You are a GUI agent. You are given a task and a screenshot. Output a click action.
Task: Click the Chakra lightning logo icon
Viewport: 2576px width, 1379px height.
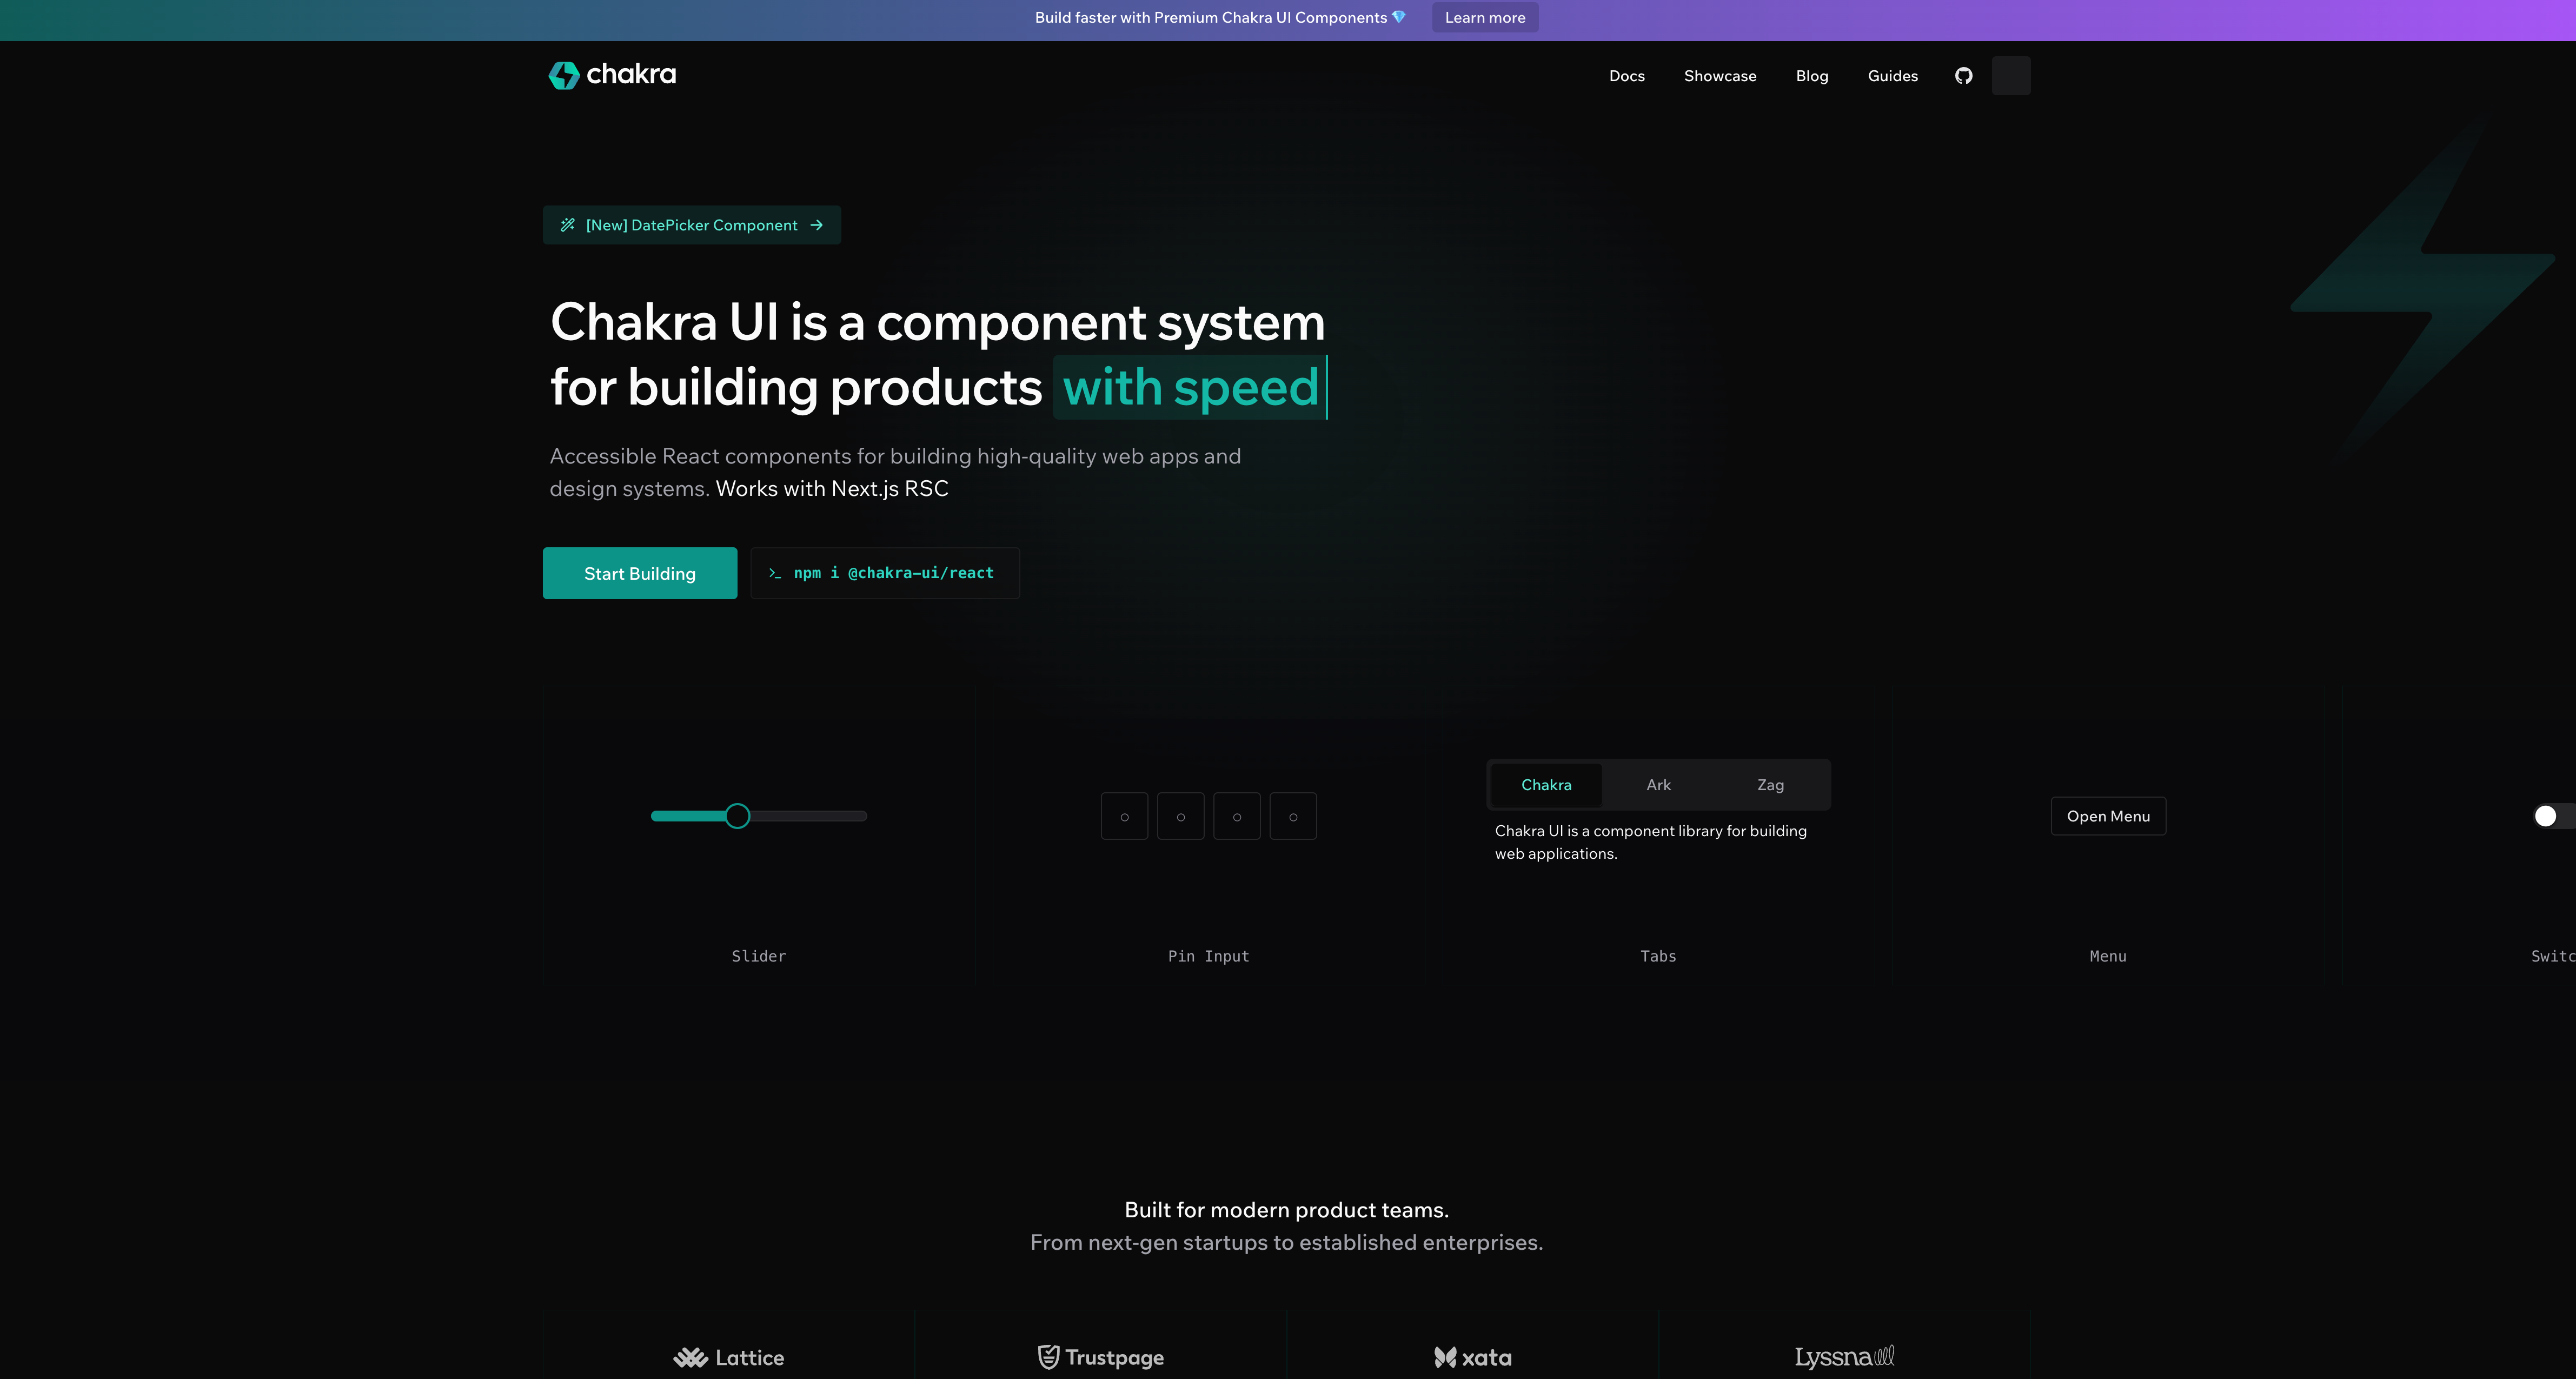point(564,75)
